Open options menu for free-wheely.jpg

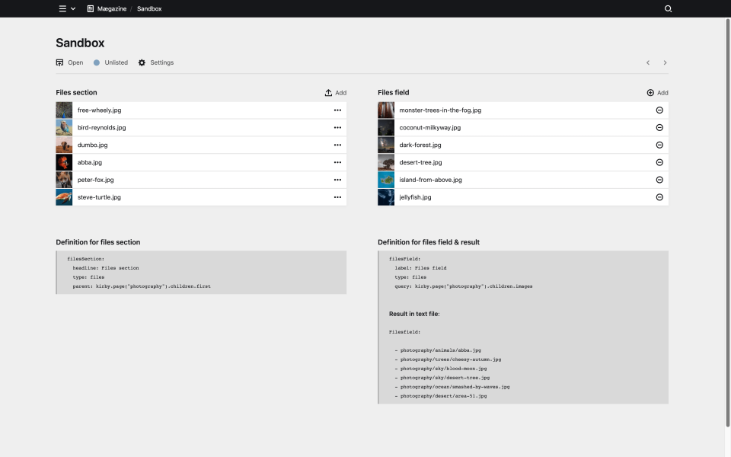pos(337,110)
